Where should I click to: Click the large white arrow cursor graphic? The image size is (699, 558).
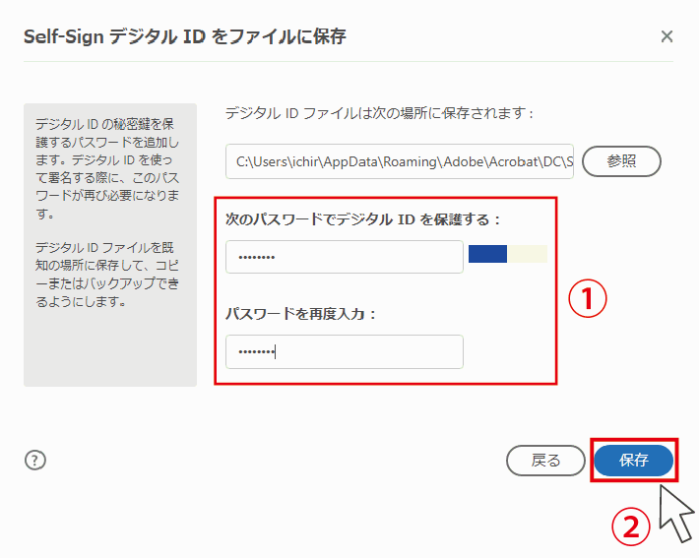coord(676,514)
